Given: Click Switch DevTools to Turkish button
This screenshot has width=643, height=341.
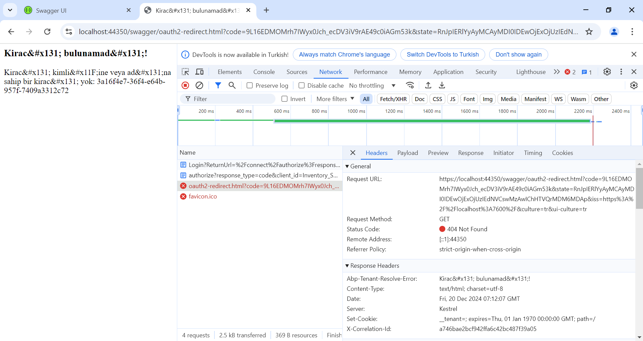Looking at the screenshot, I should (x=443, y=55).
